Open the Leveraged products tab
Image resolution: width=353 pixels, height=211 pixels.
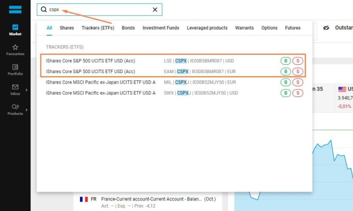[207, 28]
